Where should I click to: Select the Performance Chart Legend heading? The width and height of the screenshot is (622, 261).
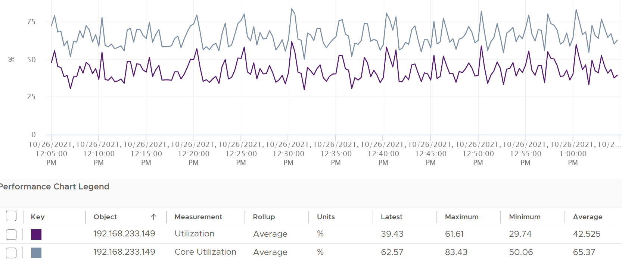click(54, 186)
